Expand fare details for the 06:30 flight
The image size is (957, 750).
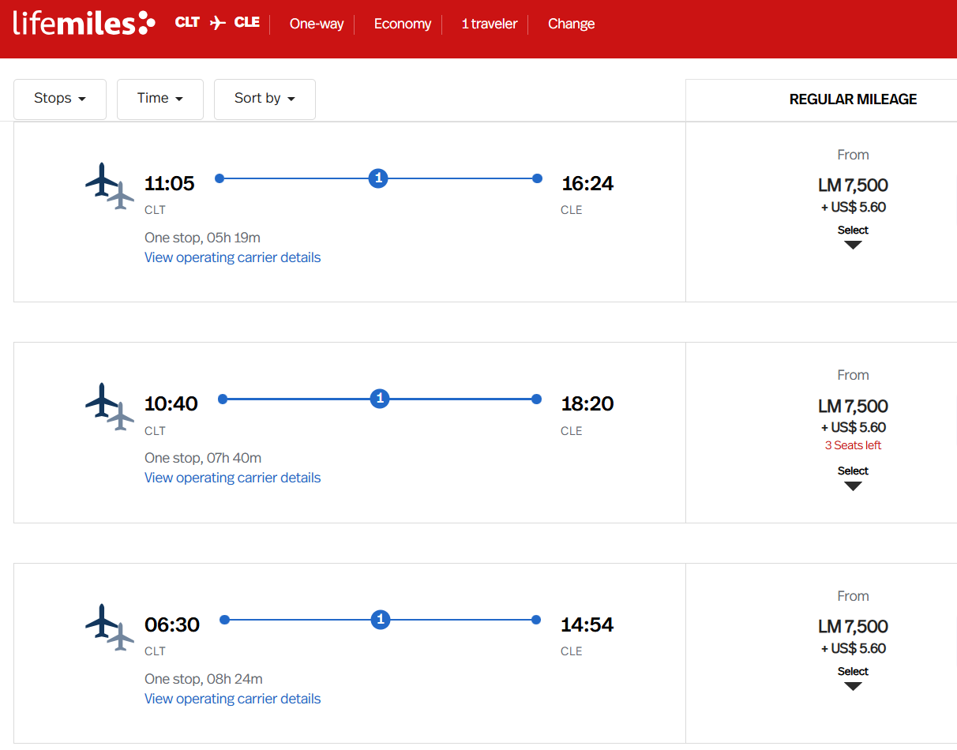coord(853,677)
